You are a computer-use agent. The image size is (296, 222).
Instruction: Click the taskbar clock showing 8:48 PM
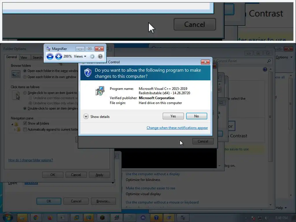(282, 218)
